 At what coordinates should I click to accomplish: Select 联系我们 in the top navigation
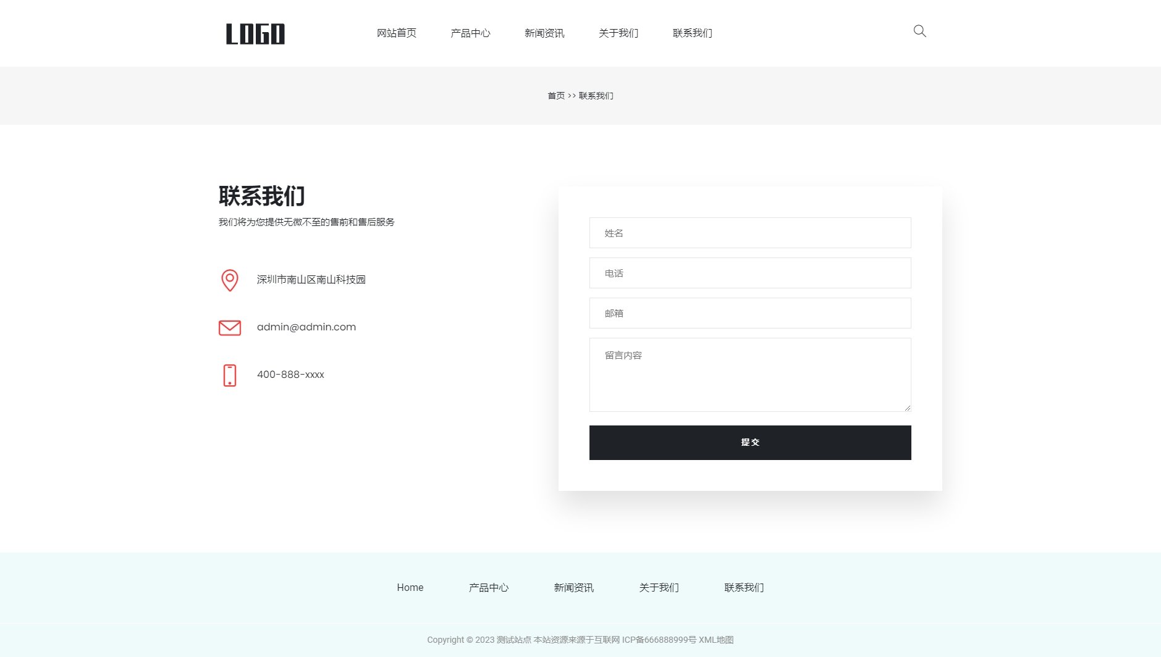(693, 33)
